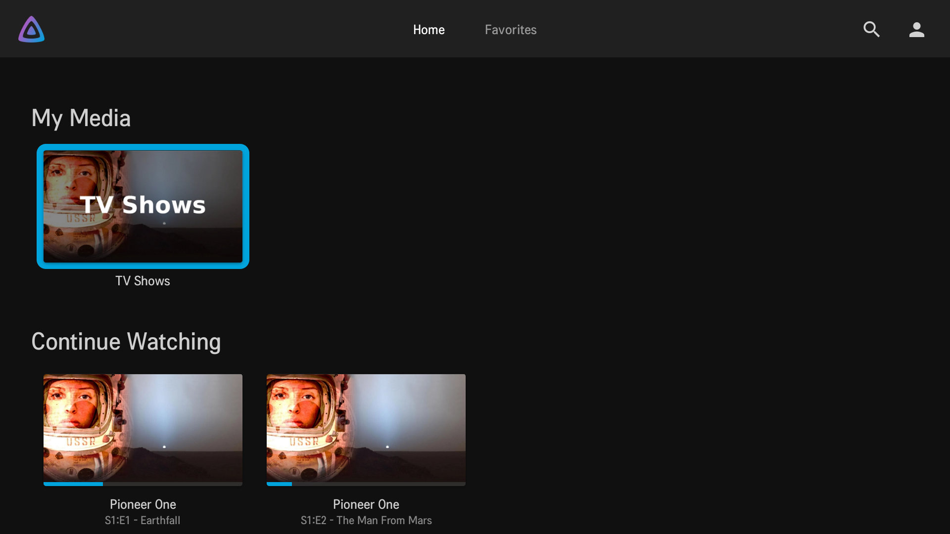Click the Jellyfin logo icon
950x534 pixels.
31,29
